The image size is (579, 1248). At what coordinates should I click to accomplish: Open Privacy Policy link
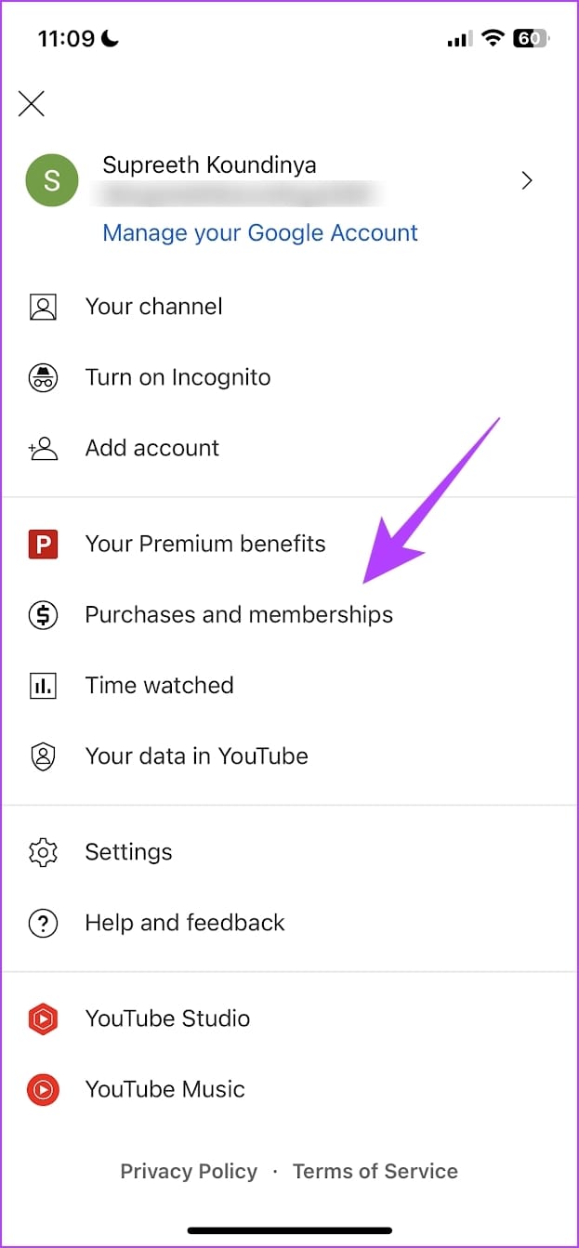click(x=189, y=1171)
